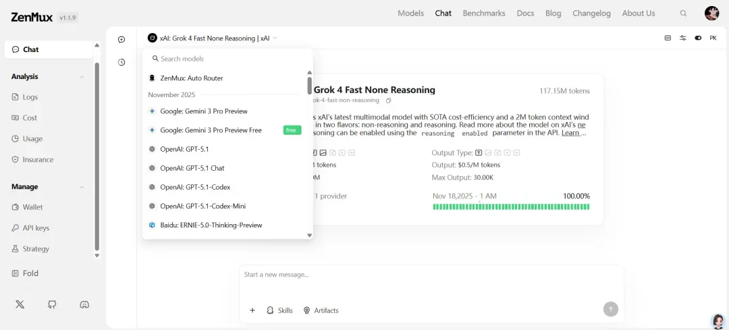The width and height of the screenshot is (729, 330).
Task: Click the Search models field
Action: 228,59
